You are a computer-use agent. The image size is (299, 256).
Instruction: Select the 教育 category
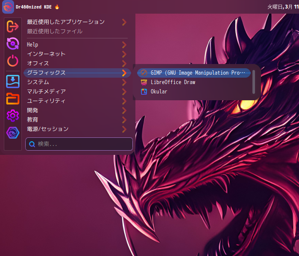click(x=77, y=119)
